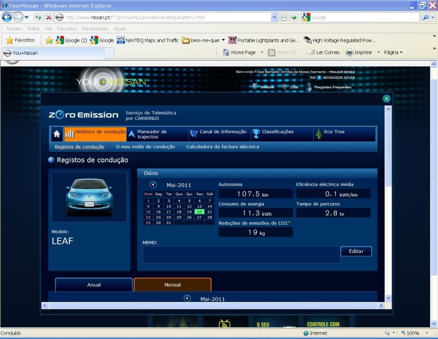The image size is (438, 339).
Task: Click the green Go arrow beside address bar
Action: point(293,17)
